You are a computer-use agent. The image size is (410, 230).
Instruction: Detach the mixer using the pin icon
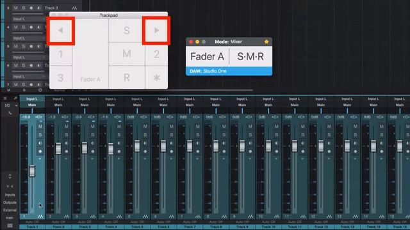pyautogui.click(x=15, y=98)
